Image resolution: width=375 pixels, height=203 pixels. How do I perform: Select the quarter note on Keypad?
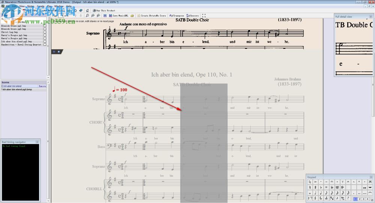(321, 193)
